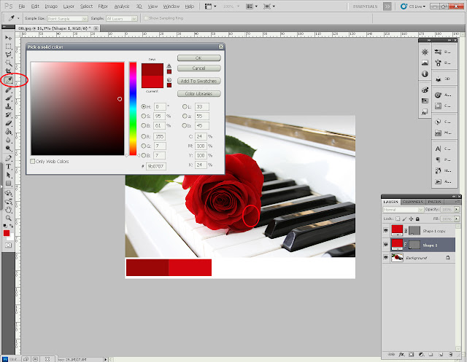
Task: Hide the Shape 1 copy layer
Action: pyautogui.click(x=386, y=230)
